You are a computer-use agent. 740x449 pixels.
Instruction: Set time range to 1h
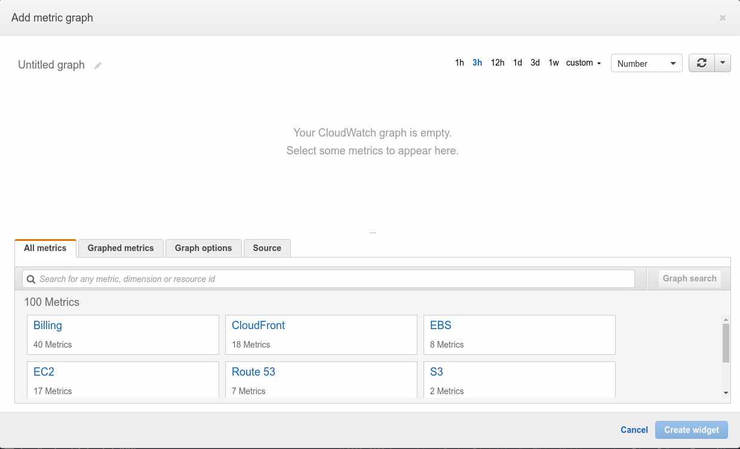(459, 63)
